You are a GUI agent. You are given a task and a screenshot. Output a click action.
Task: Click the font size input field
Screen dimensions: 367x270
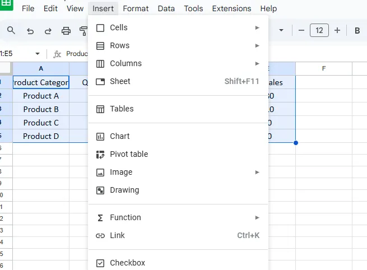pyautogui.click(x=319, y=31)
